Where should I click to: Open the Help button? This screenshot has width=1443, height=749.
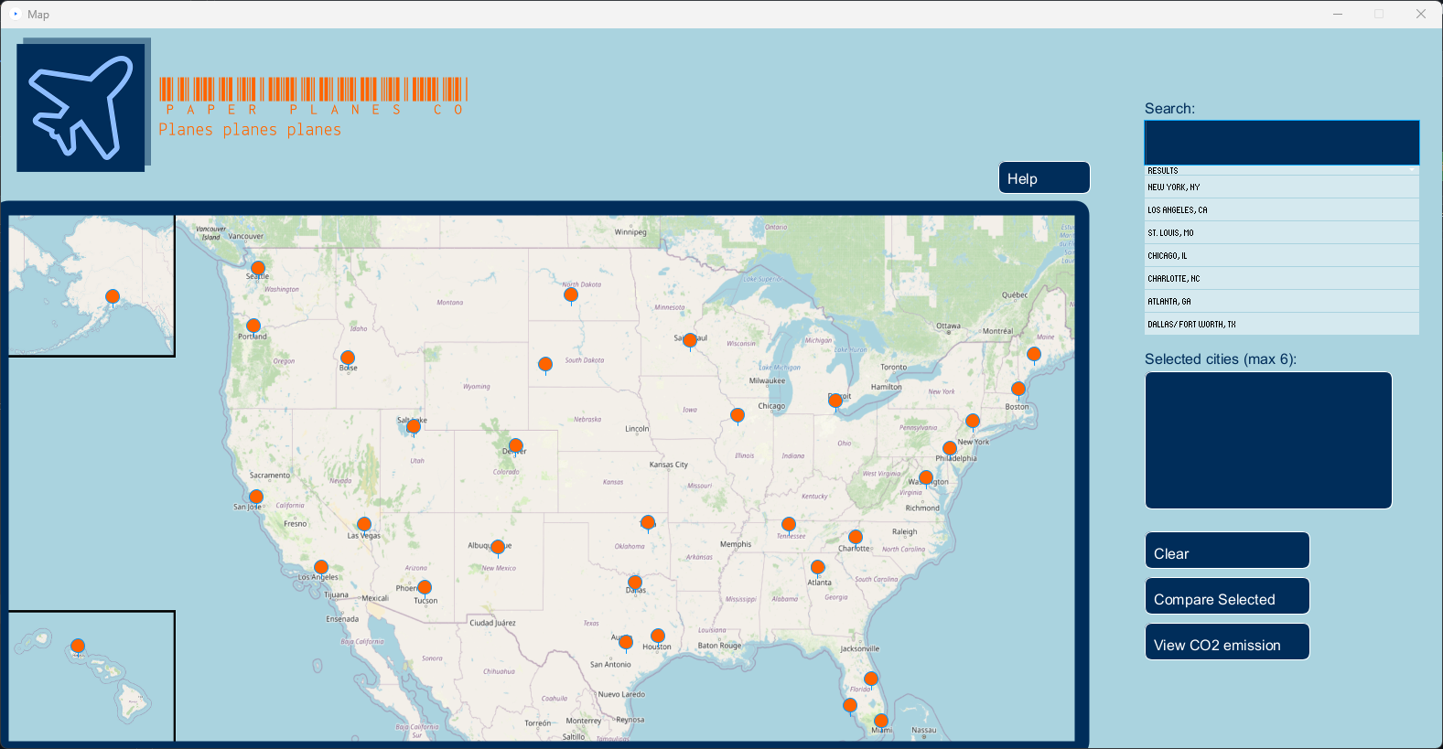(1044, 178)
